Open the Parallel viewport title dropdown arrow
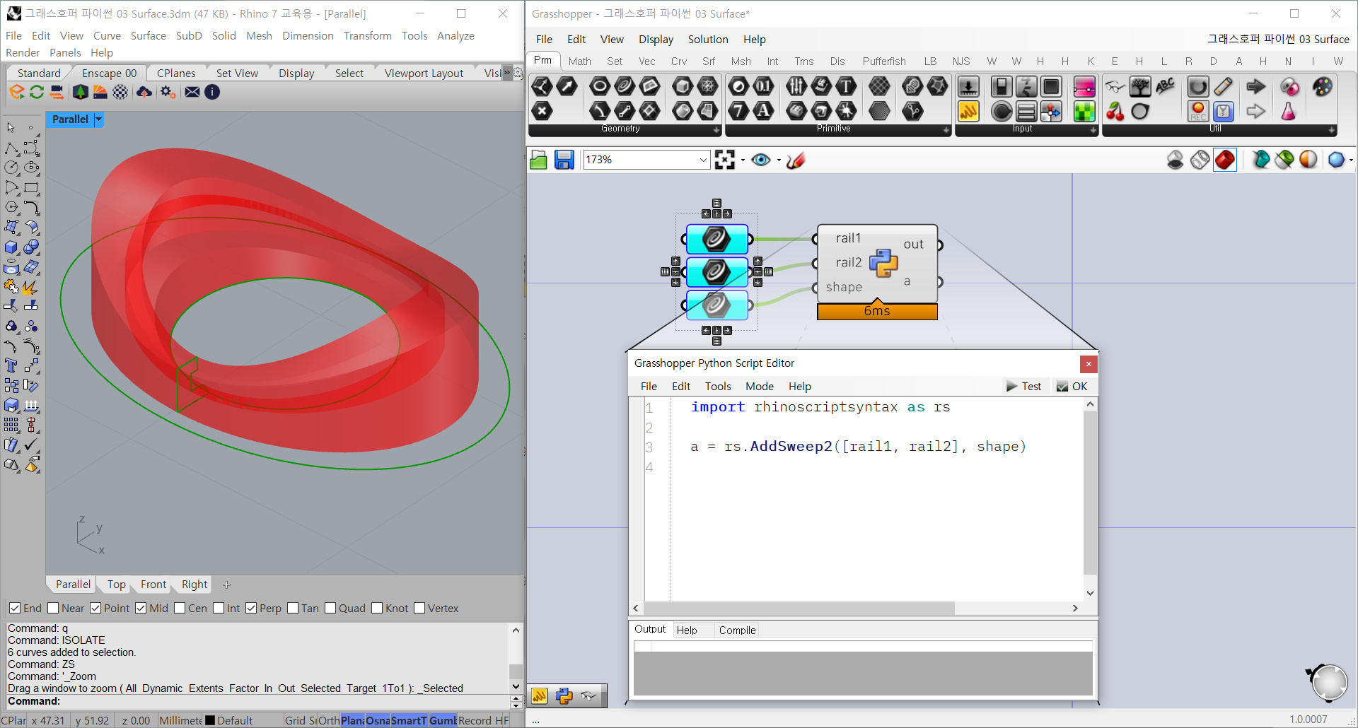The height and width of the screenshot is (728, 1358). [x=98, y=119]
